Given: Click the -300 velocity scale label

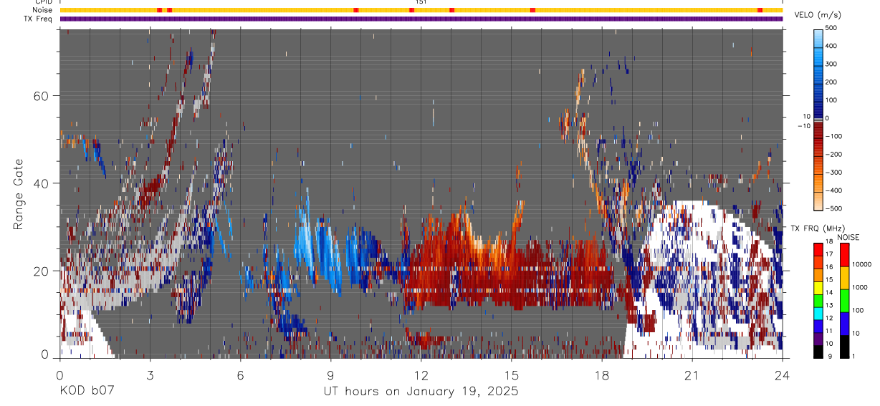Looking at the screenshot, I should 834,173.
